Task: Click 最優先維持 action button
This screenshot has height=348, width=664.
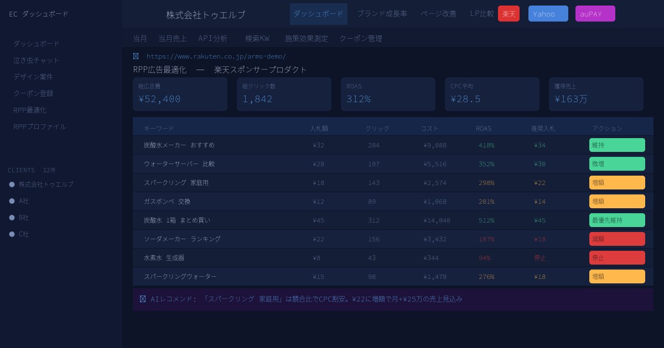Action: (x=617, y=220)
